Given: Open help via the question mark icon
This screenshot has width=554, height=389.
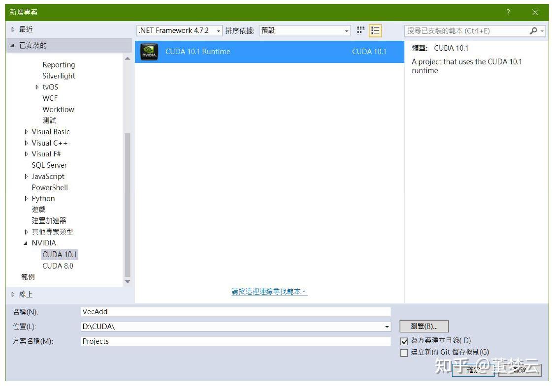Looking at the screenshot, I should (508, 11).
